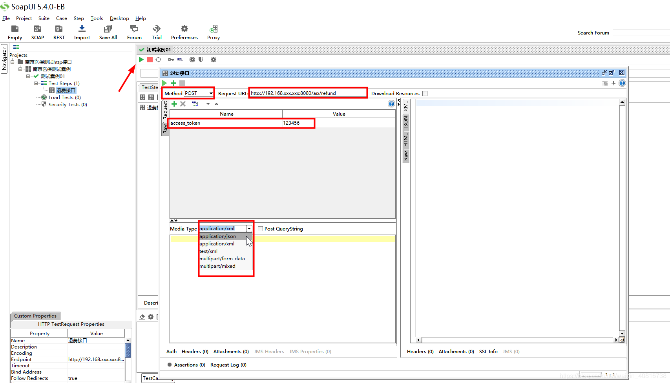The width and height of the screenshot is (670, 383).
Task: Choose multipart/form-data in the media type list
Action: pyautogui.click(x=225, y=259)
